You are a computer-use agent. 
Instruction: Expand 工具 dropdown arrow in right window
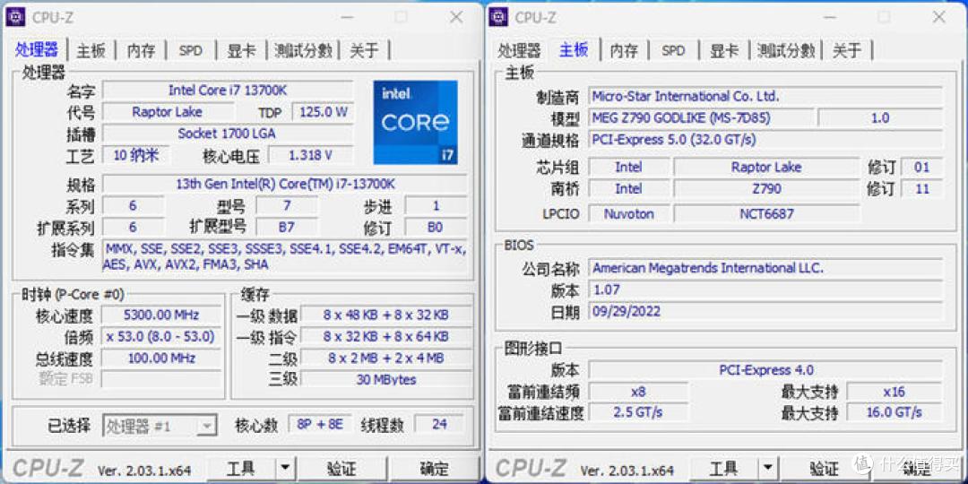coord(767,469)
